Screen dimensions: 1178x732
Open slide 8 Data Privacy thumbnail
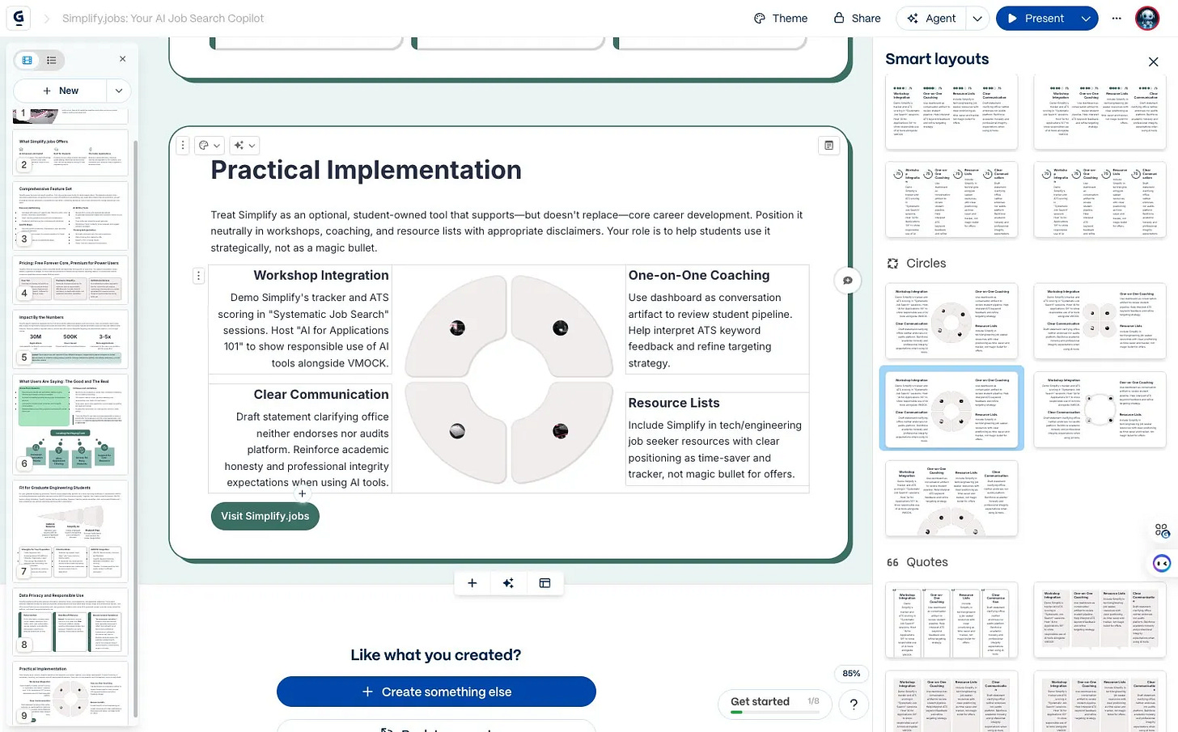click(x=70, y=621)
